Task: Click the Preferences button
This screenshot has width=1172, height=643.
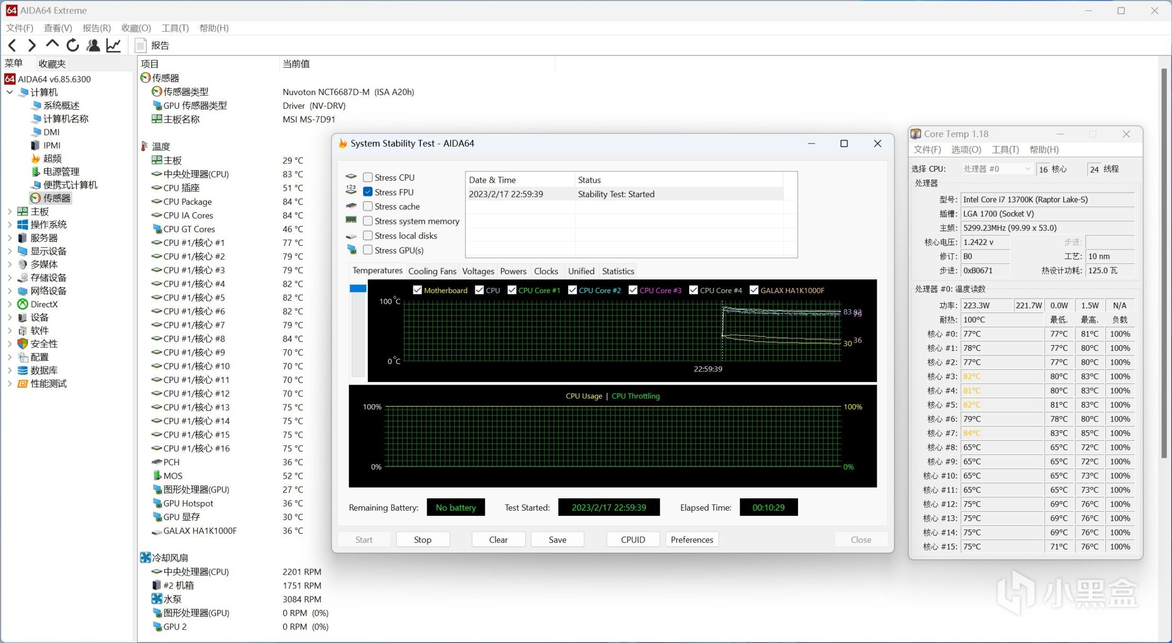Action: [x=691, y=540]
